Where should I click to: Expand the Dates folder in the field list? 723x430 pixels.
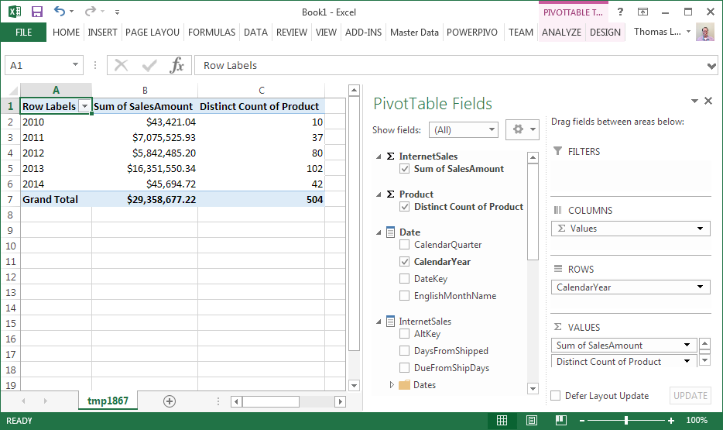click(x=392, y=385)
